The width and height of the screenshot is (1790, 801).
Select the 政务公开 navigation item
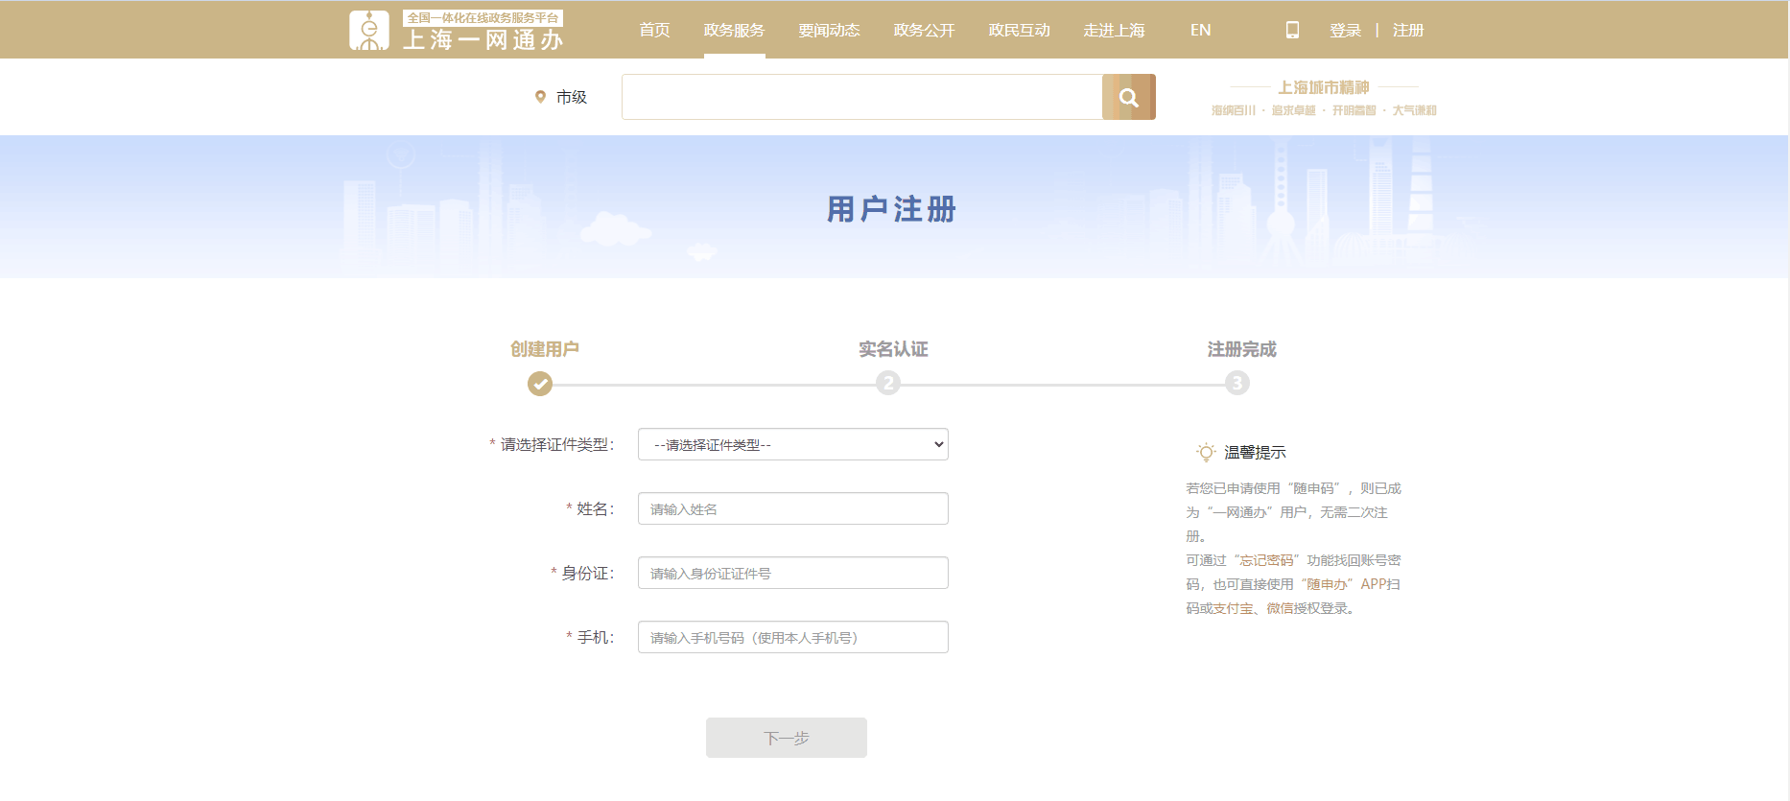point(924,30)
